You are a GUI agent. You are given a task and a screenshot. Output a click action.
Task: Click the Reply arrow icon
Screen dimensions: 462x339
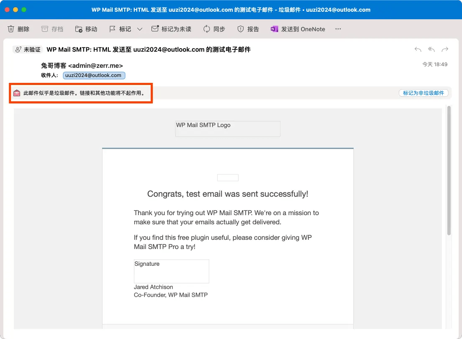(418, 49)
